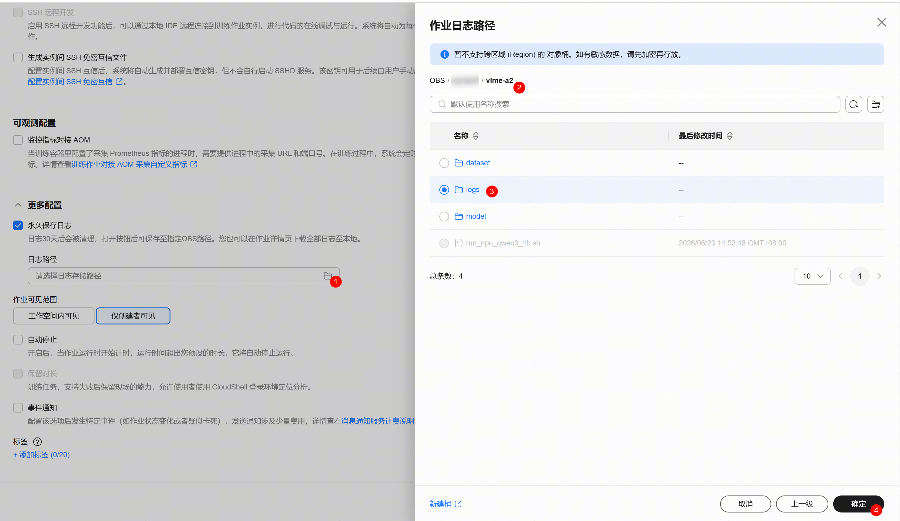Screen dimensions: 900x521
Task: Click the model folder icon
Action: coord(459,216)
